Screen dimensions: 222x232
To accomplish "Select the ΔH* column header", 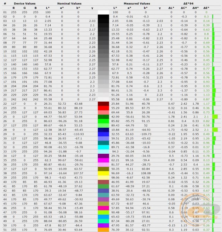I will (x=196, y=8).
